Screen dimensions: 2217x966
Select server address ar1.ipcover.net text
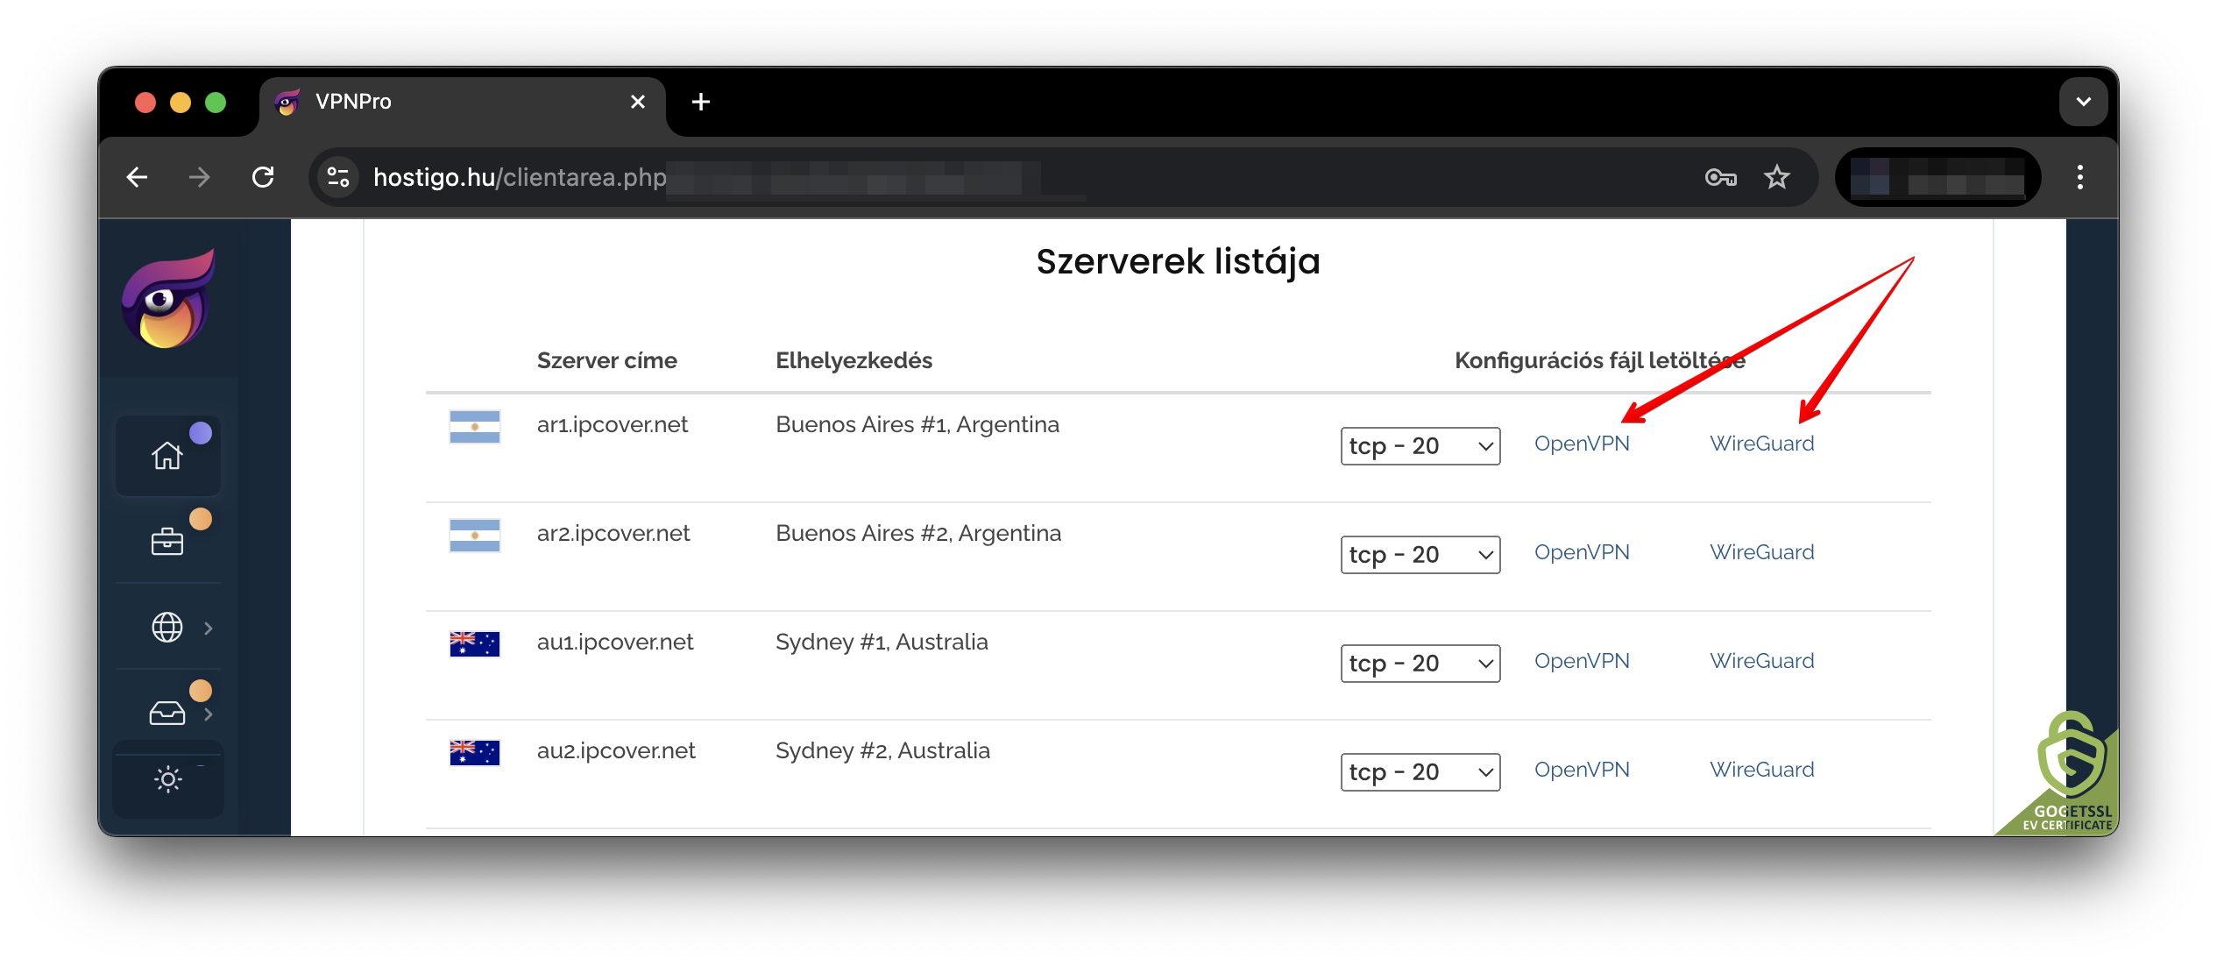point(612,425)
